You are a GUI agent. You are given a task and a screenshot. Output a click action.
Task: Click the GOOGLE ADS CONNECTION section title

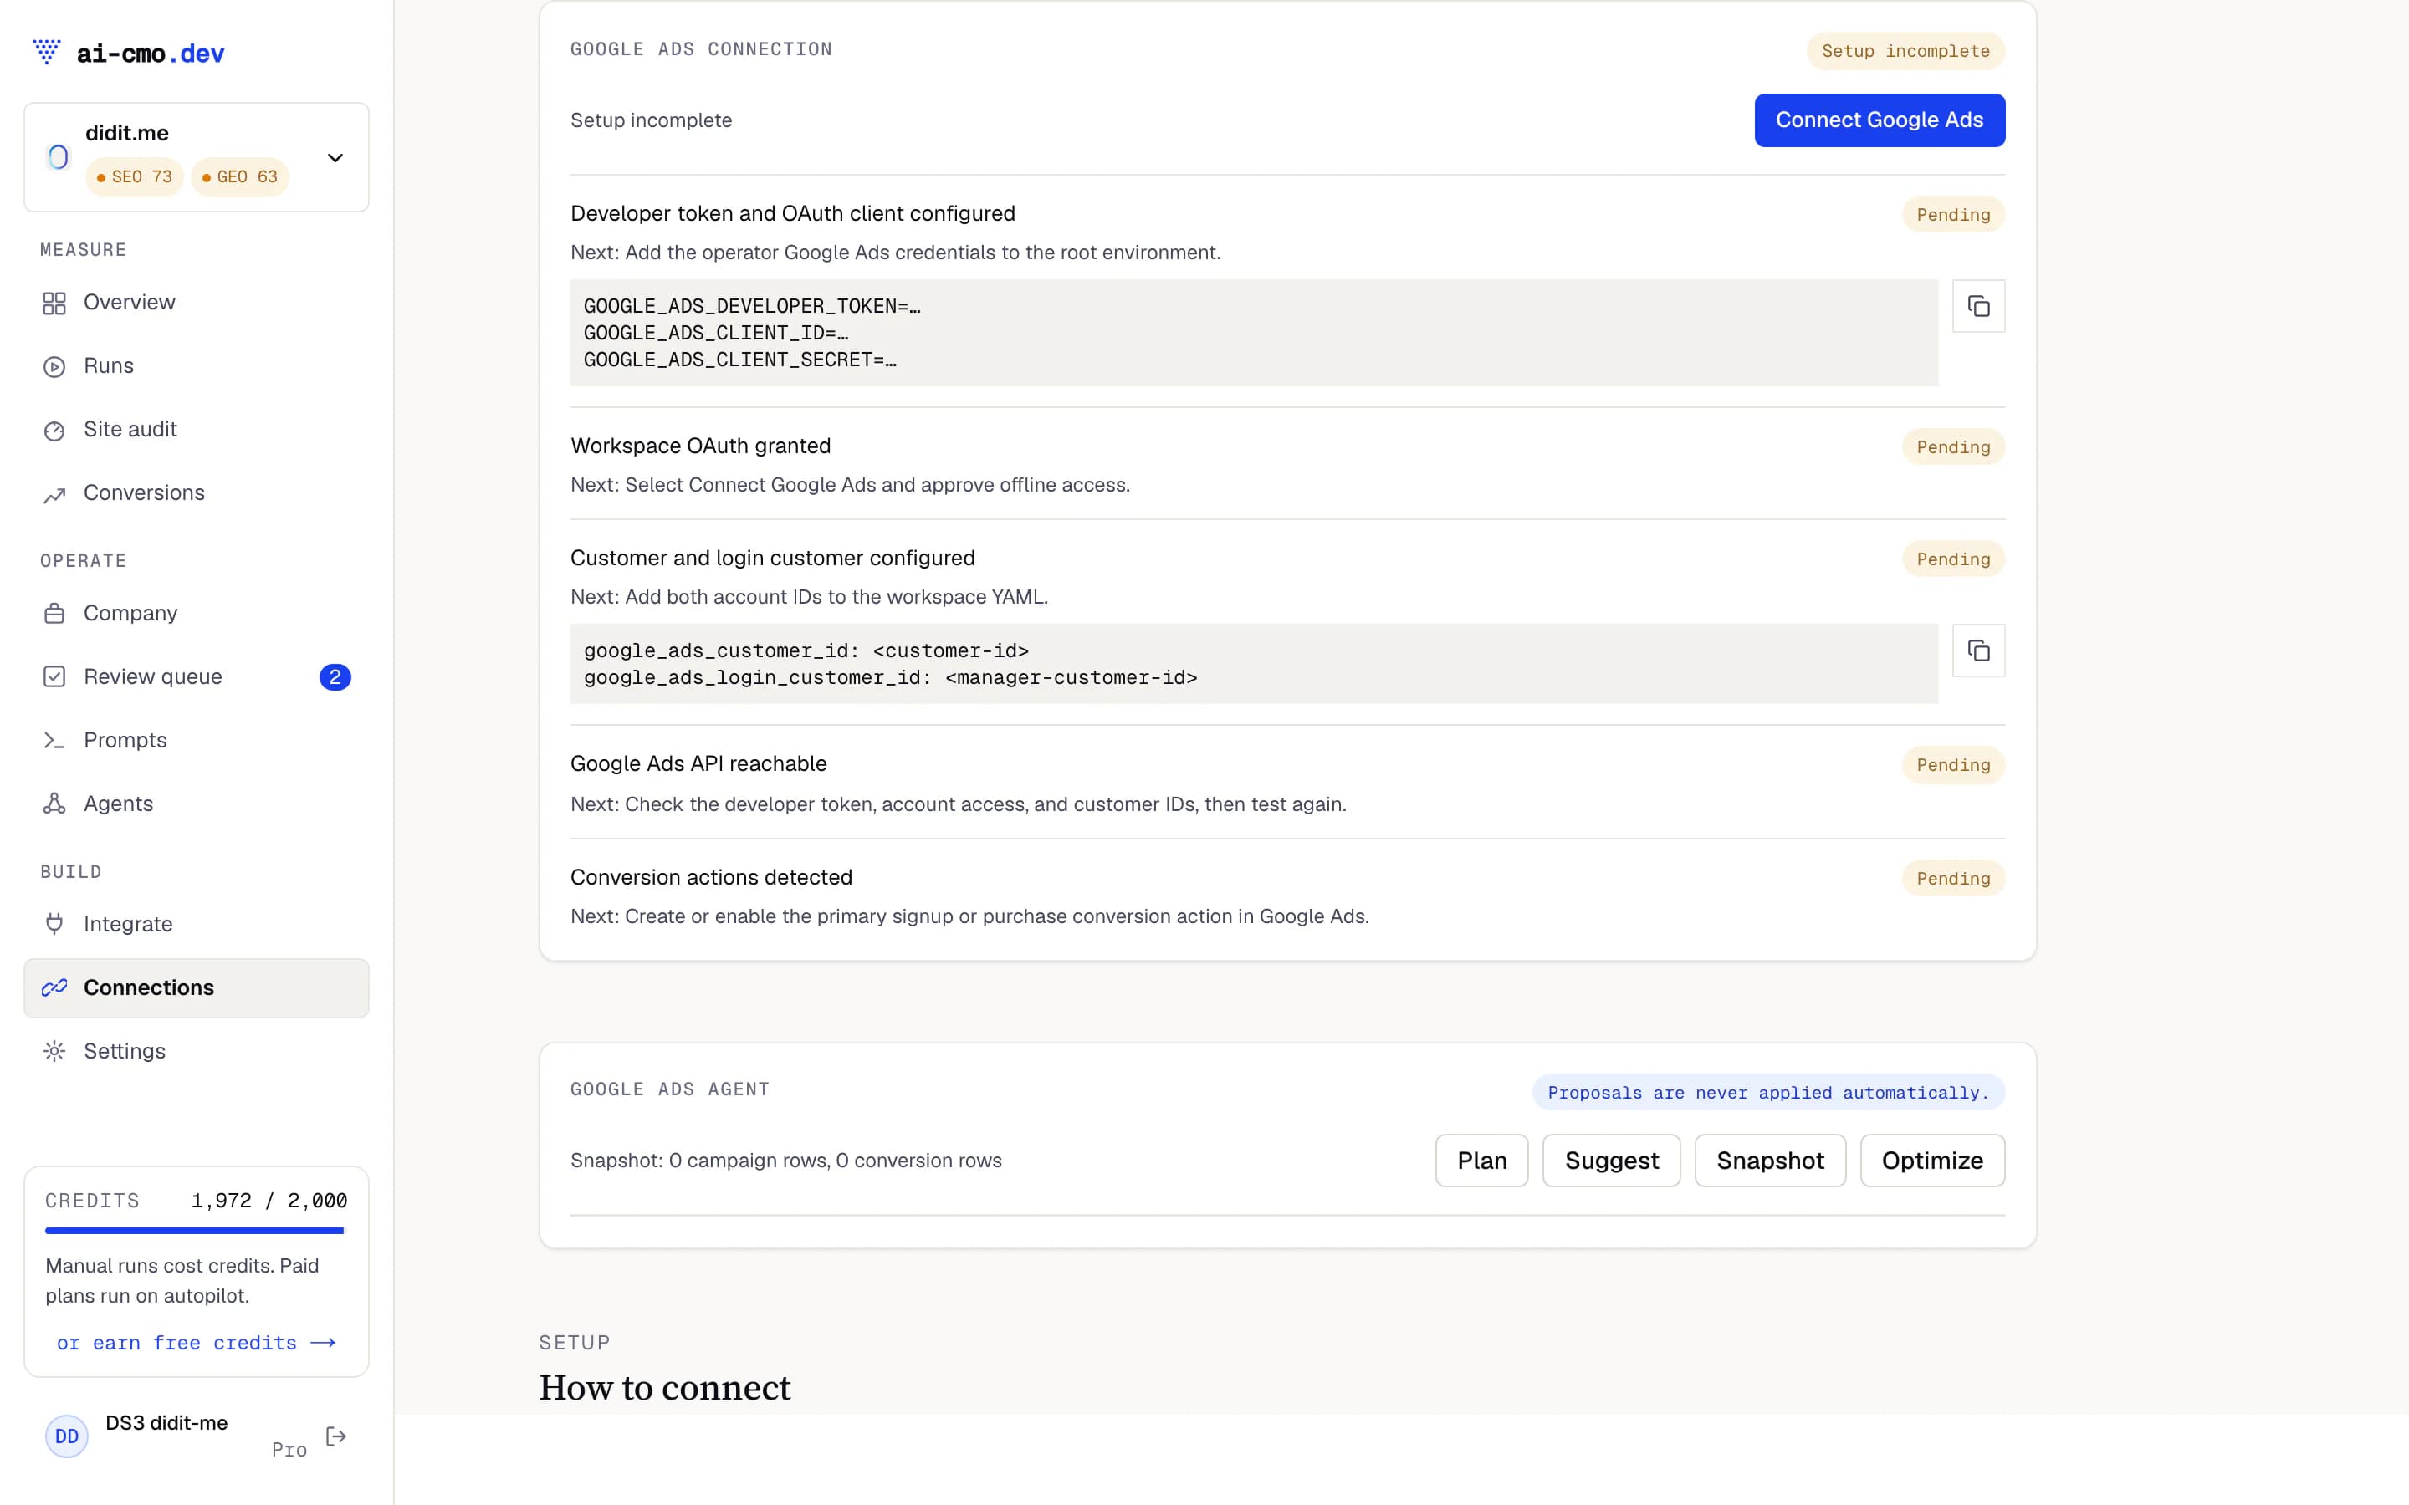701,48
